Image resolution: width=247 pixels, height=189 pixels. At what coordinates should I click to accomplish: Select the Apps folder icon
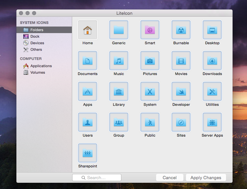[x=88, y=91]
